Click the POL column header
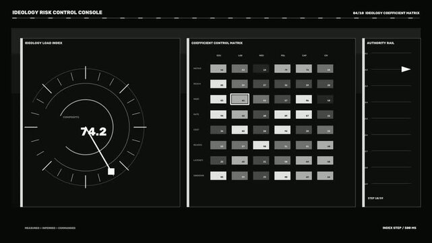Viewport: 432px width, 243px height. (x=282, y=55)
